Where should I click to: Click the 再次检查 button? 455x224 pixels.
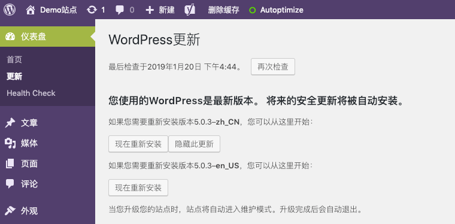pos(273,66)
